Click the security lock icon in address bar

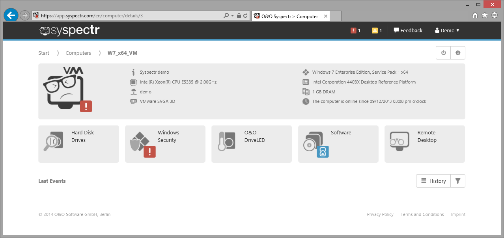239,16
